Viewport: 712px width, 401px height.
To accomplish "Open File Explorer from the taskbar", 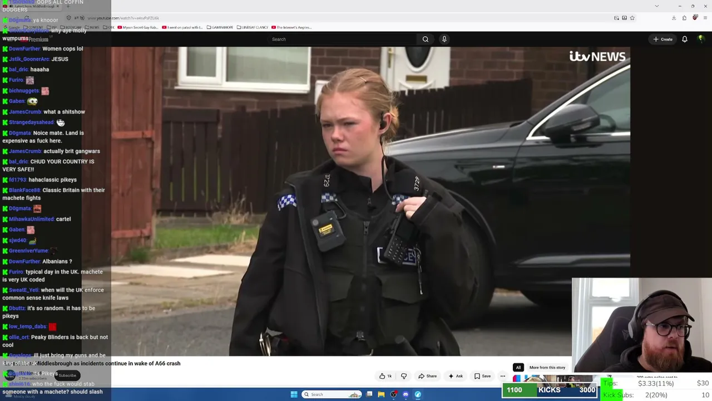I will pos(381,394).
